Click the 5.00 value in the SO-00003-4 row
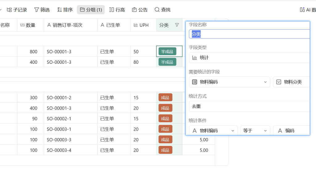 [204, 150]
